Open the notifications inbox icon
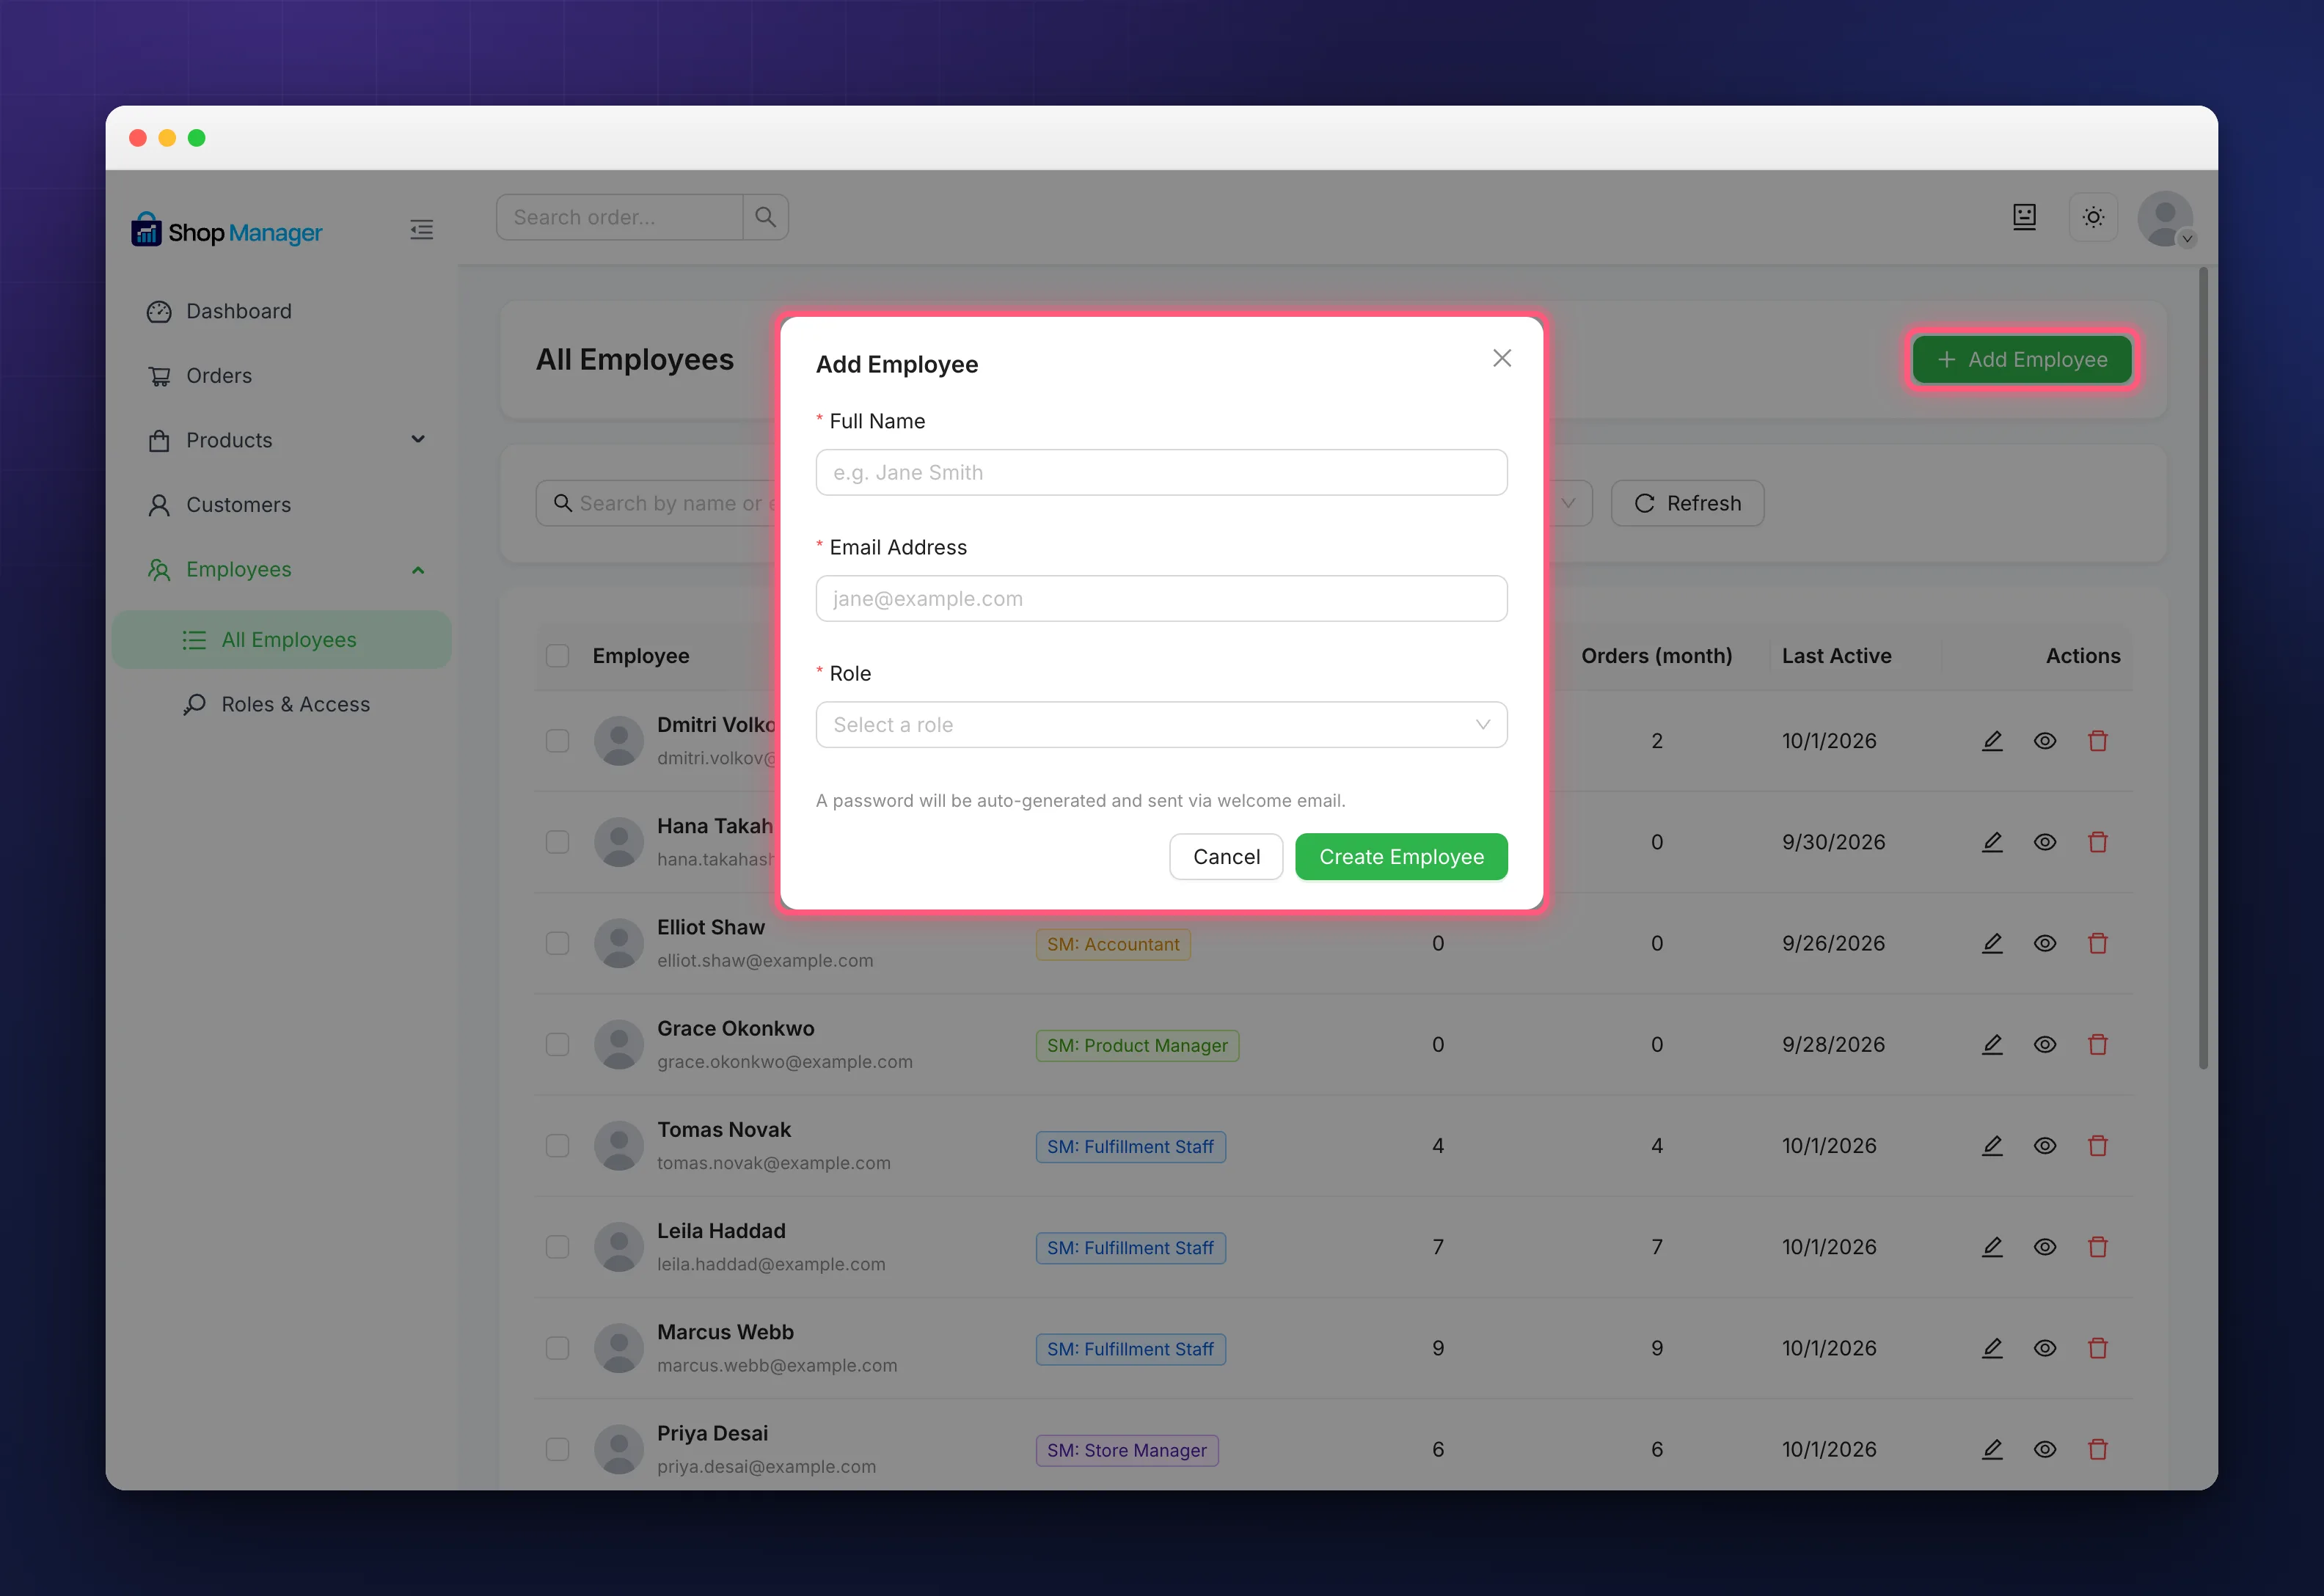Image resolution: width=2324 pixels, height=1596 pixels. (2024, 217)
